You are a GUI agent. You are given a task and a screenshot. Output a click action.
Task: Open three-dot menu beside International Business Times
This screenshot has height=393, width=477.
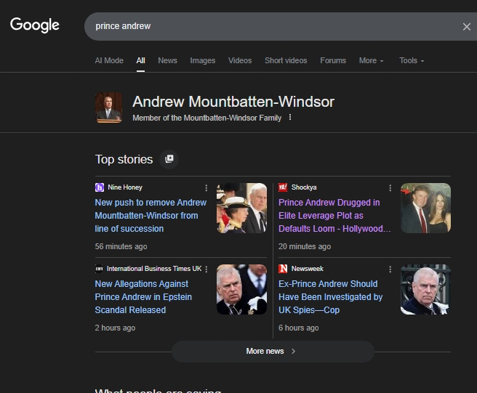click(x=207, y=270)
